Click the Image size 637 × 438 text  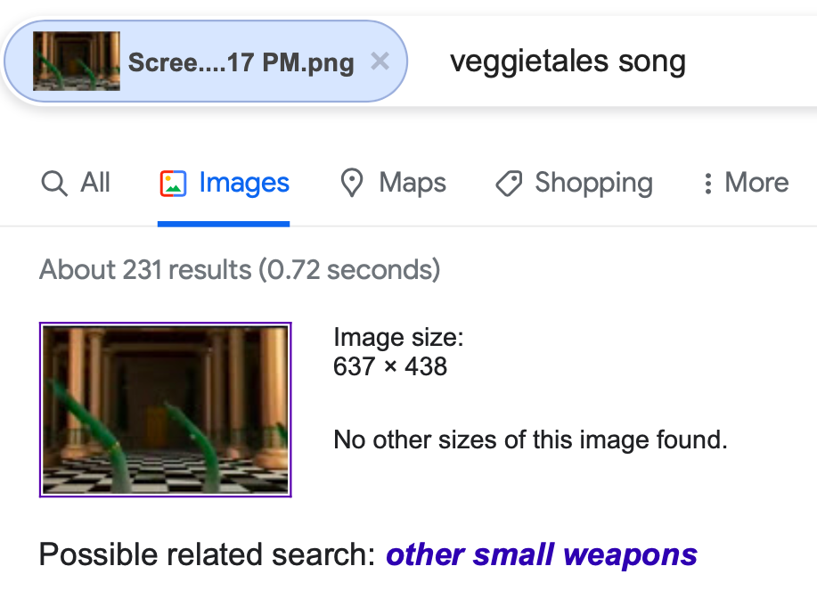click(x=398, y=351)
